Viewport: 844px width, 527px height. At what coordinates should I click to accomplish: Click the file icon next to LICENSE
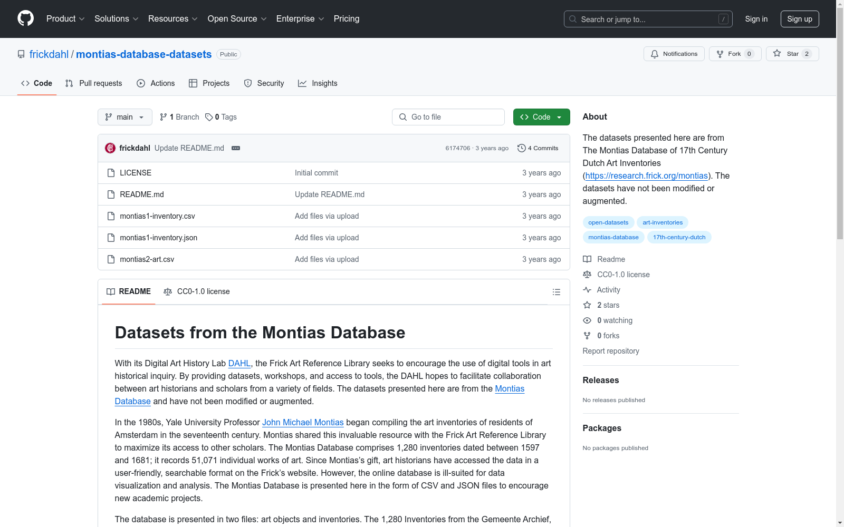111,173
